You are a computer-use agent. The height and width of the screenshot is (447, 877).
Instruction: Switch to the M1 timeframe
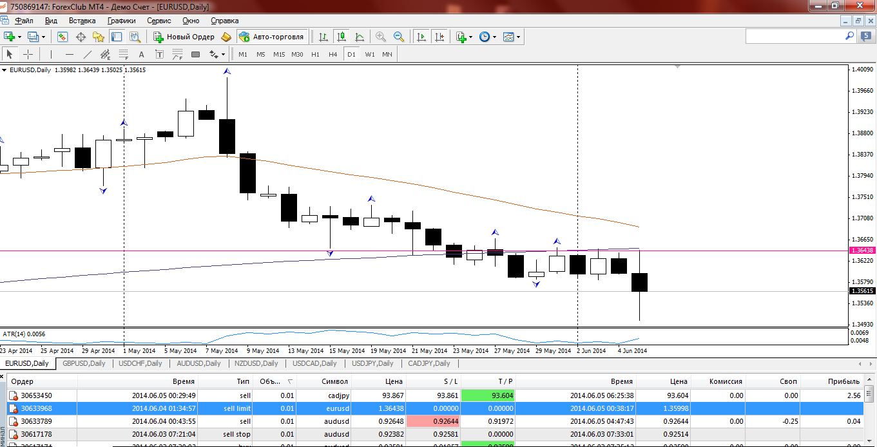point(243,54)
